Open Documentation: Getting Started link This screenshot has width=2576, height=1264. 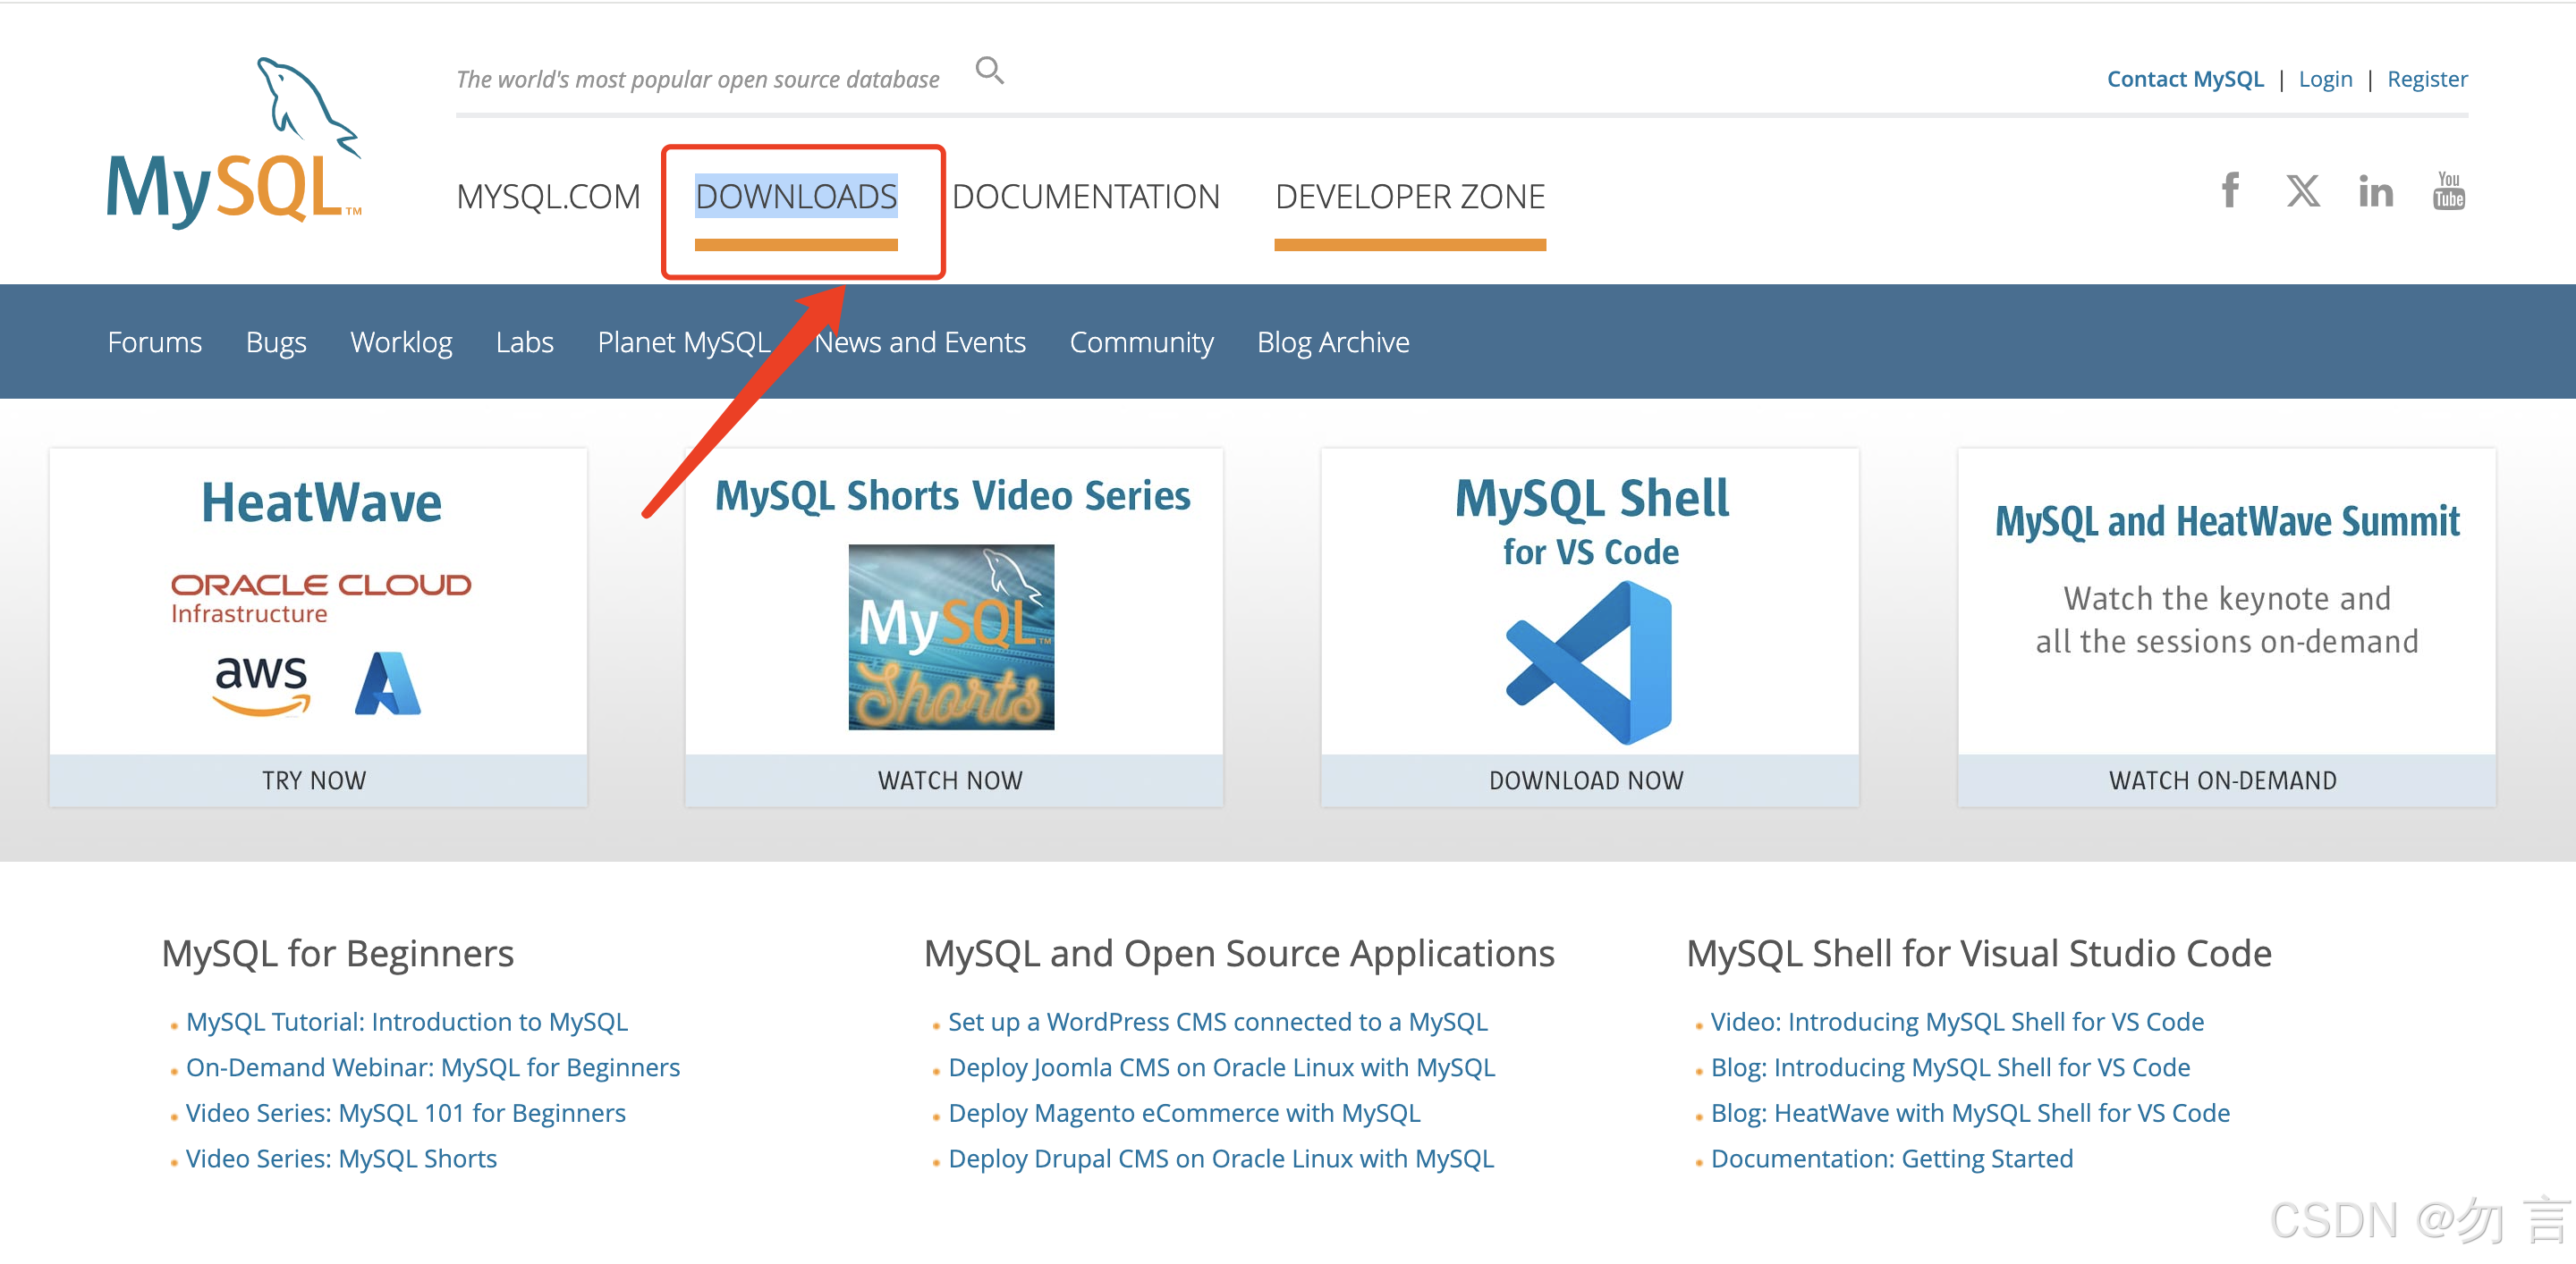point(1892,1159)
